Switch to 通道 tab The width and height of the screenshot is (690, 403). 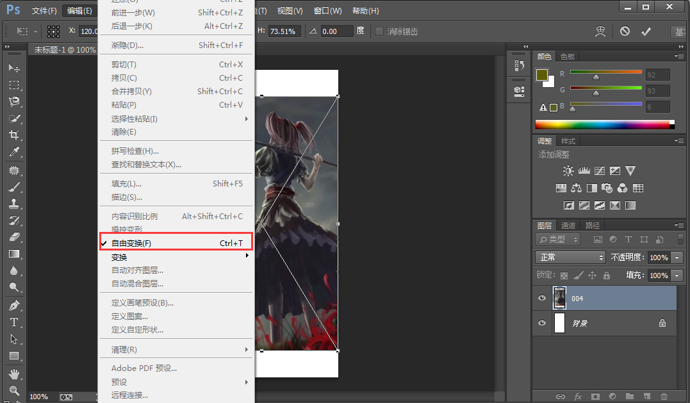[x=568, y=226]
